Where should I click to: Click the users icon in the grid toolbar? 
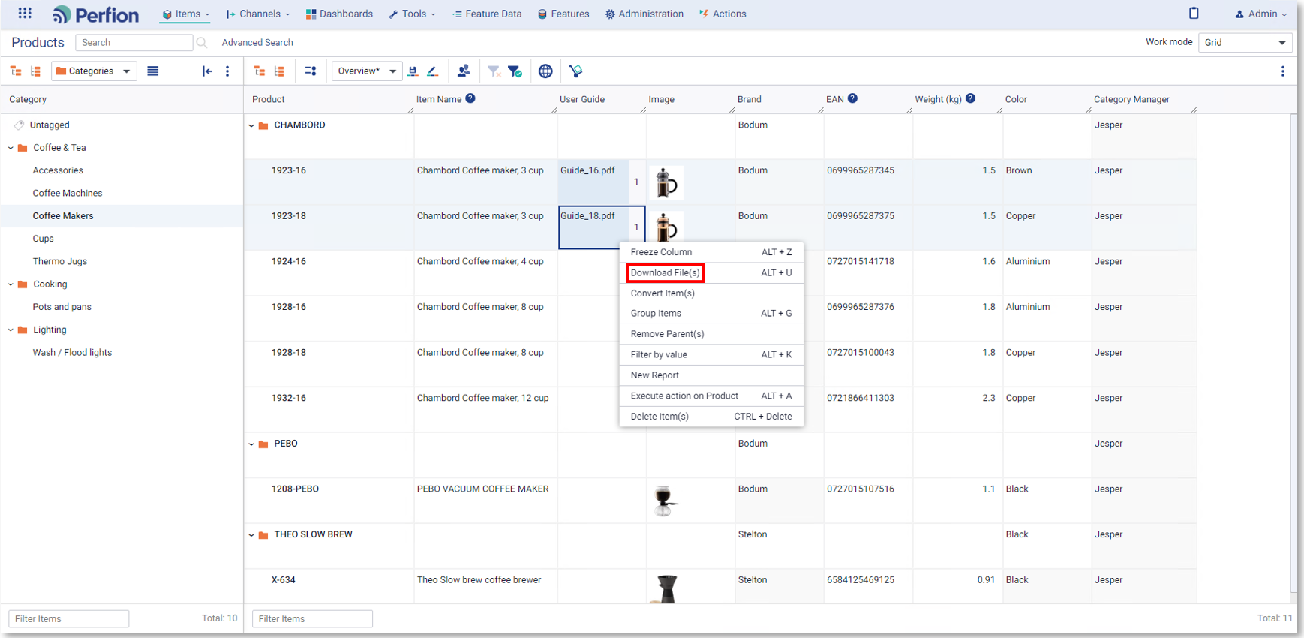click(464, 71)
